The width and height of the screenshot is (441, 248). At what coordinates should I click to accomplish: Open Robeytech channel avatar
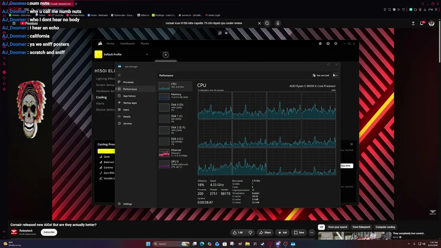click(x=14, y=232)
